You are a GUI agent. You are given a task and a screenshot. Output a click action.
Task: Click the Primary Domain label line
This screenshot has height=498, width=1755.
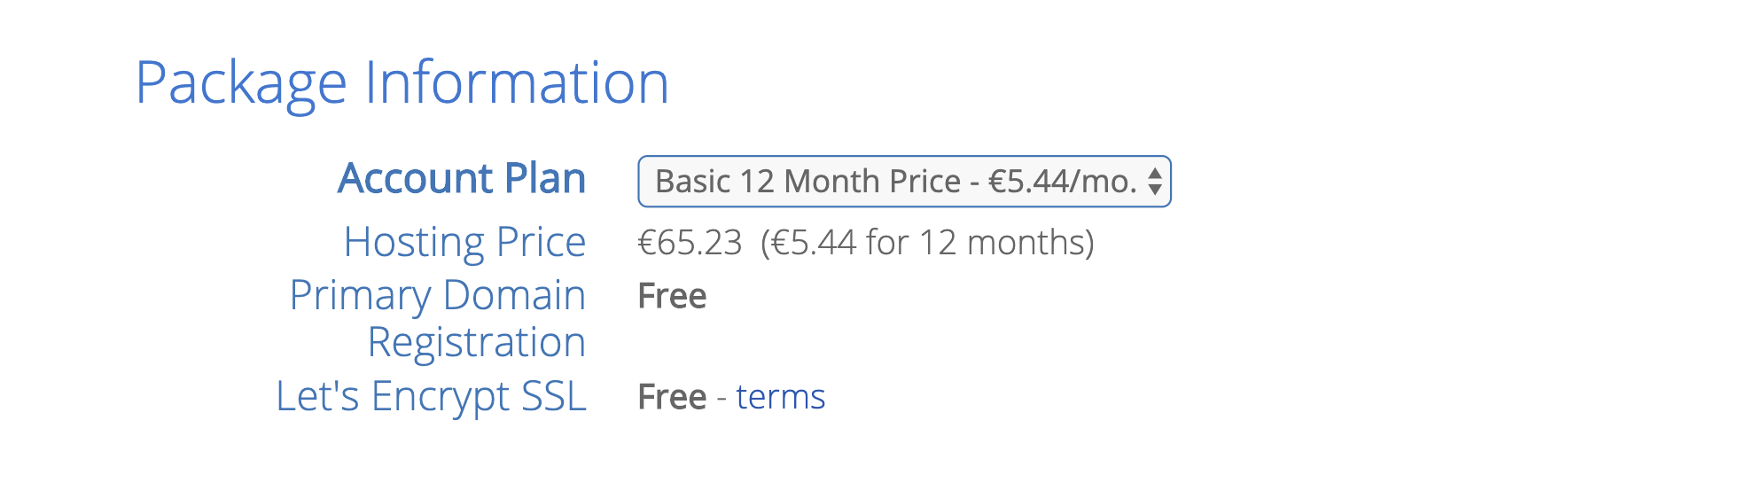[437, 295]
